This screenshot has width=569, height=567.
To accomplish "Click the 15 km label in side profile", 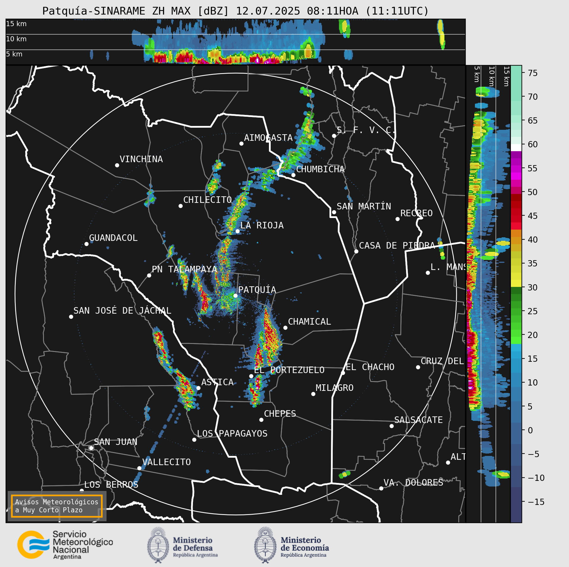I will pyautogui.click(x=506, y=76).
